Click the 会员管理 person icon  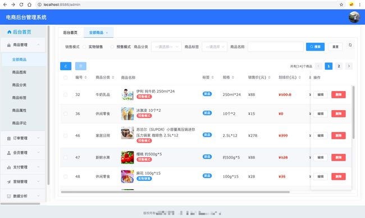9,153
